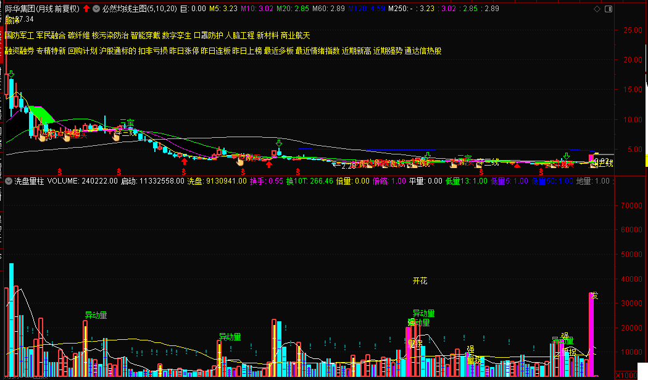This screenshot has height=380, width=648.
Task: Open the 必然均线主图 indicator dropdown
Action: 96,9
